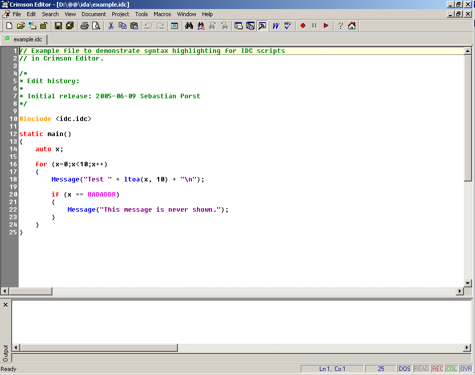475x375 pixels.
Task: Expand the Document menu
Action: (94, 14)
